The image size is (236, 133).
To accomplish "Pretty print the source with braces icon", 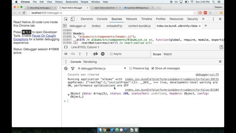I will 66,47.
